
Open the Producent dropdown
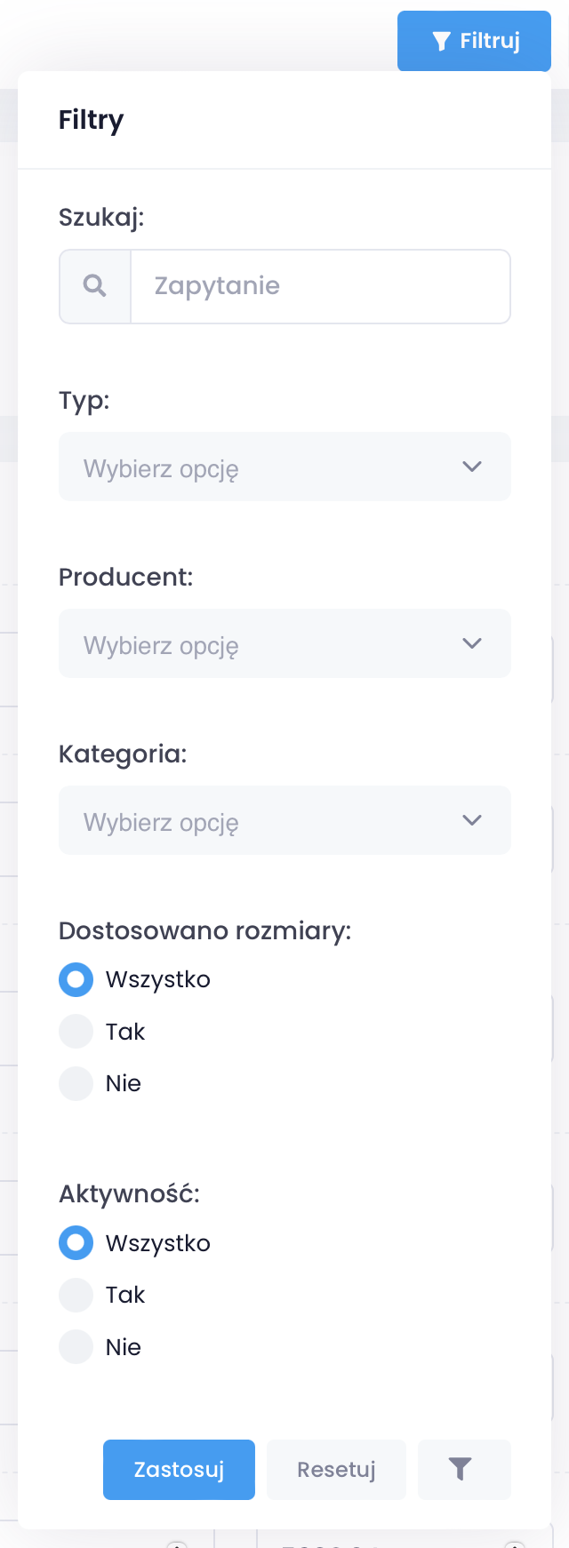(267, 644)
